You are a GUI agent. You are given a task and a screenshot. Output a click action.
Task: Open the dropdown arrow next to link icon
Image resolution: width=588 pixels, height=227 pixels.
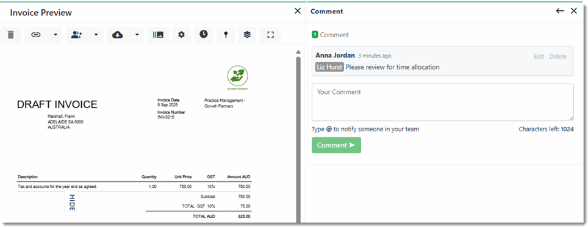tap(56, 35)
